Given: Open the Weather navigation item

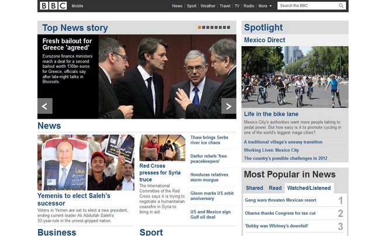Looking at the screenshot, I should pos(208,6).
